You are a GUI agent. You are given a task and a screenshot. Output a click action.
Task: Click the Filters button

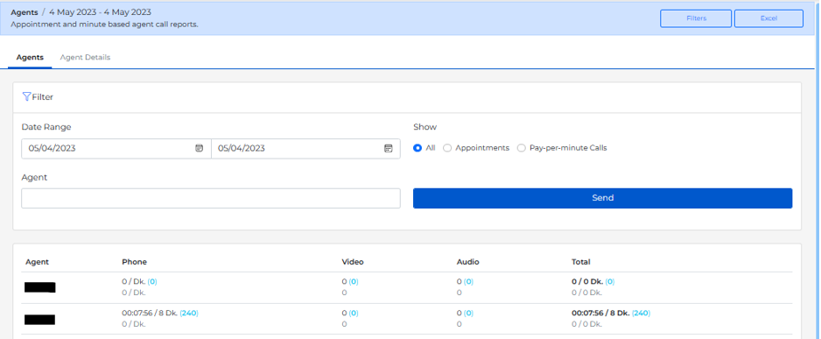[x=696, y=18]
